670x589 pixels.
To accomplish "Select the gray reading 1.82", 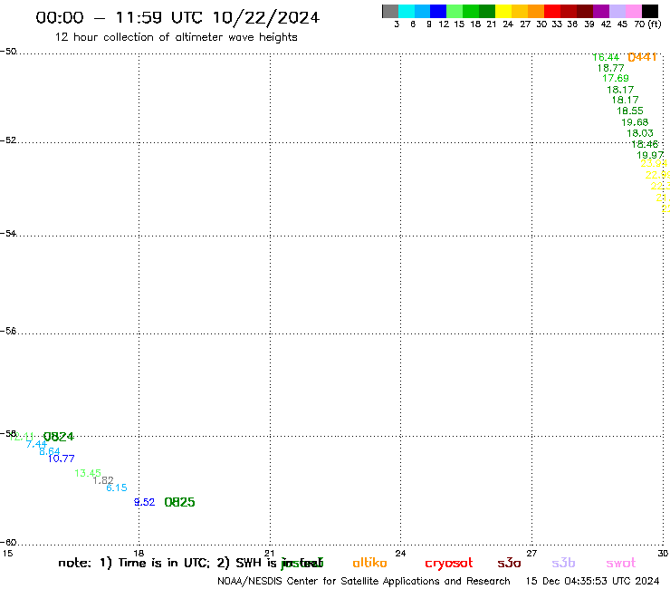I will pyautogui.click(x=103, y=480).
